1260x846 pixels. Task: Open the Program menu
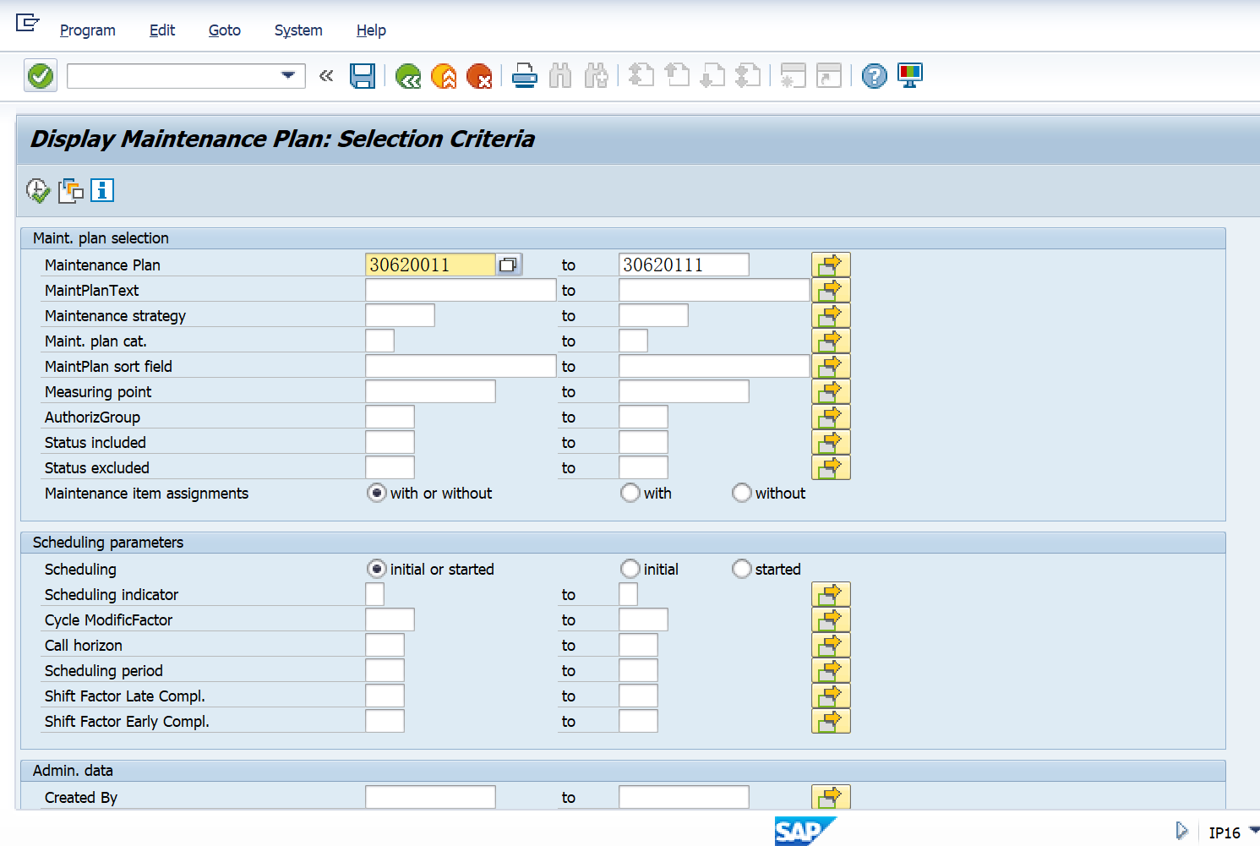pyautogui.click(x=88, y=30)
